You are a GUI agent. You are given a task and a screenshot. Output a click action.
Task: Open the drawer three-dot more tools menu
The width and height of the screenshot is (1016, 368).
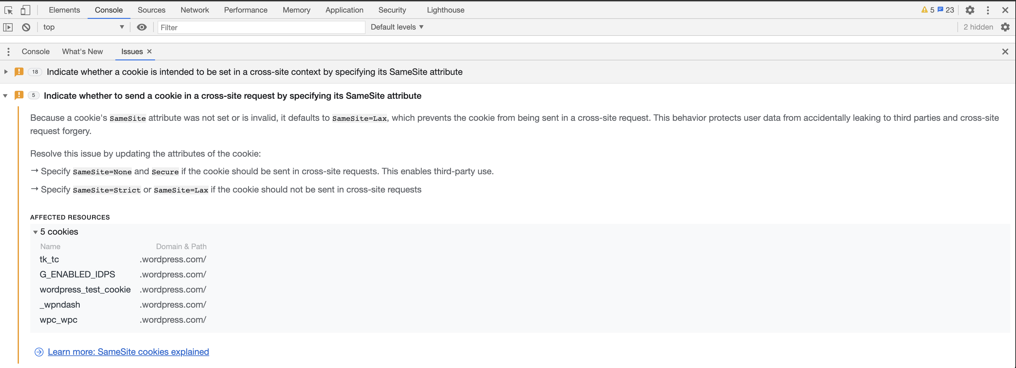click(8, 52)
